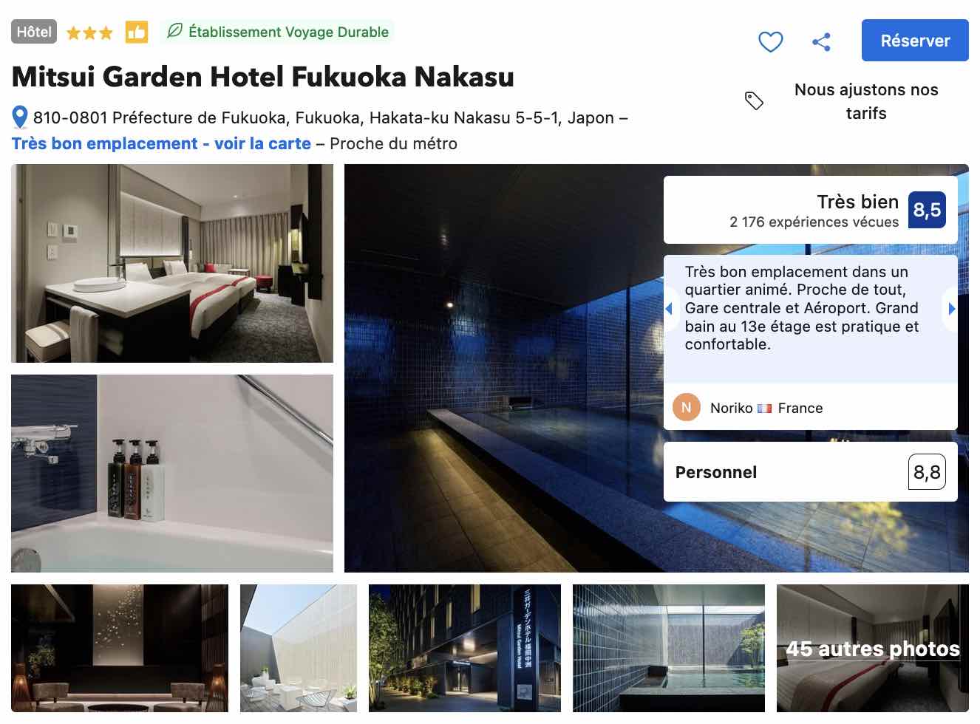This screenshot has width=980, height=724.
Task: Click the thumbs-up preferred partner badge
Action: click(x=136, y=32)
